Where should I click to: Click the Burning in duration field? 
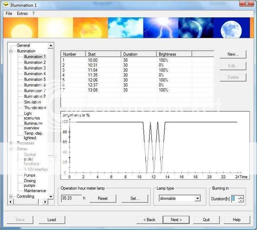point(234,199)
